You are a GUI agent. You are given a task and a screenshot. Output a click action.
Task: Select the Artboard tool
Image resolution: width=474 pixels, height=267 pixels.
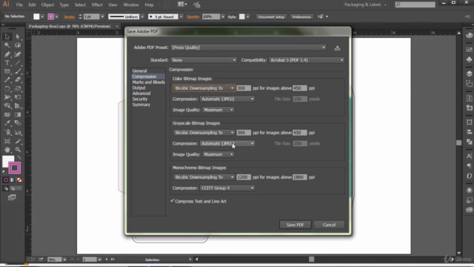7,142
